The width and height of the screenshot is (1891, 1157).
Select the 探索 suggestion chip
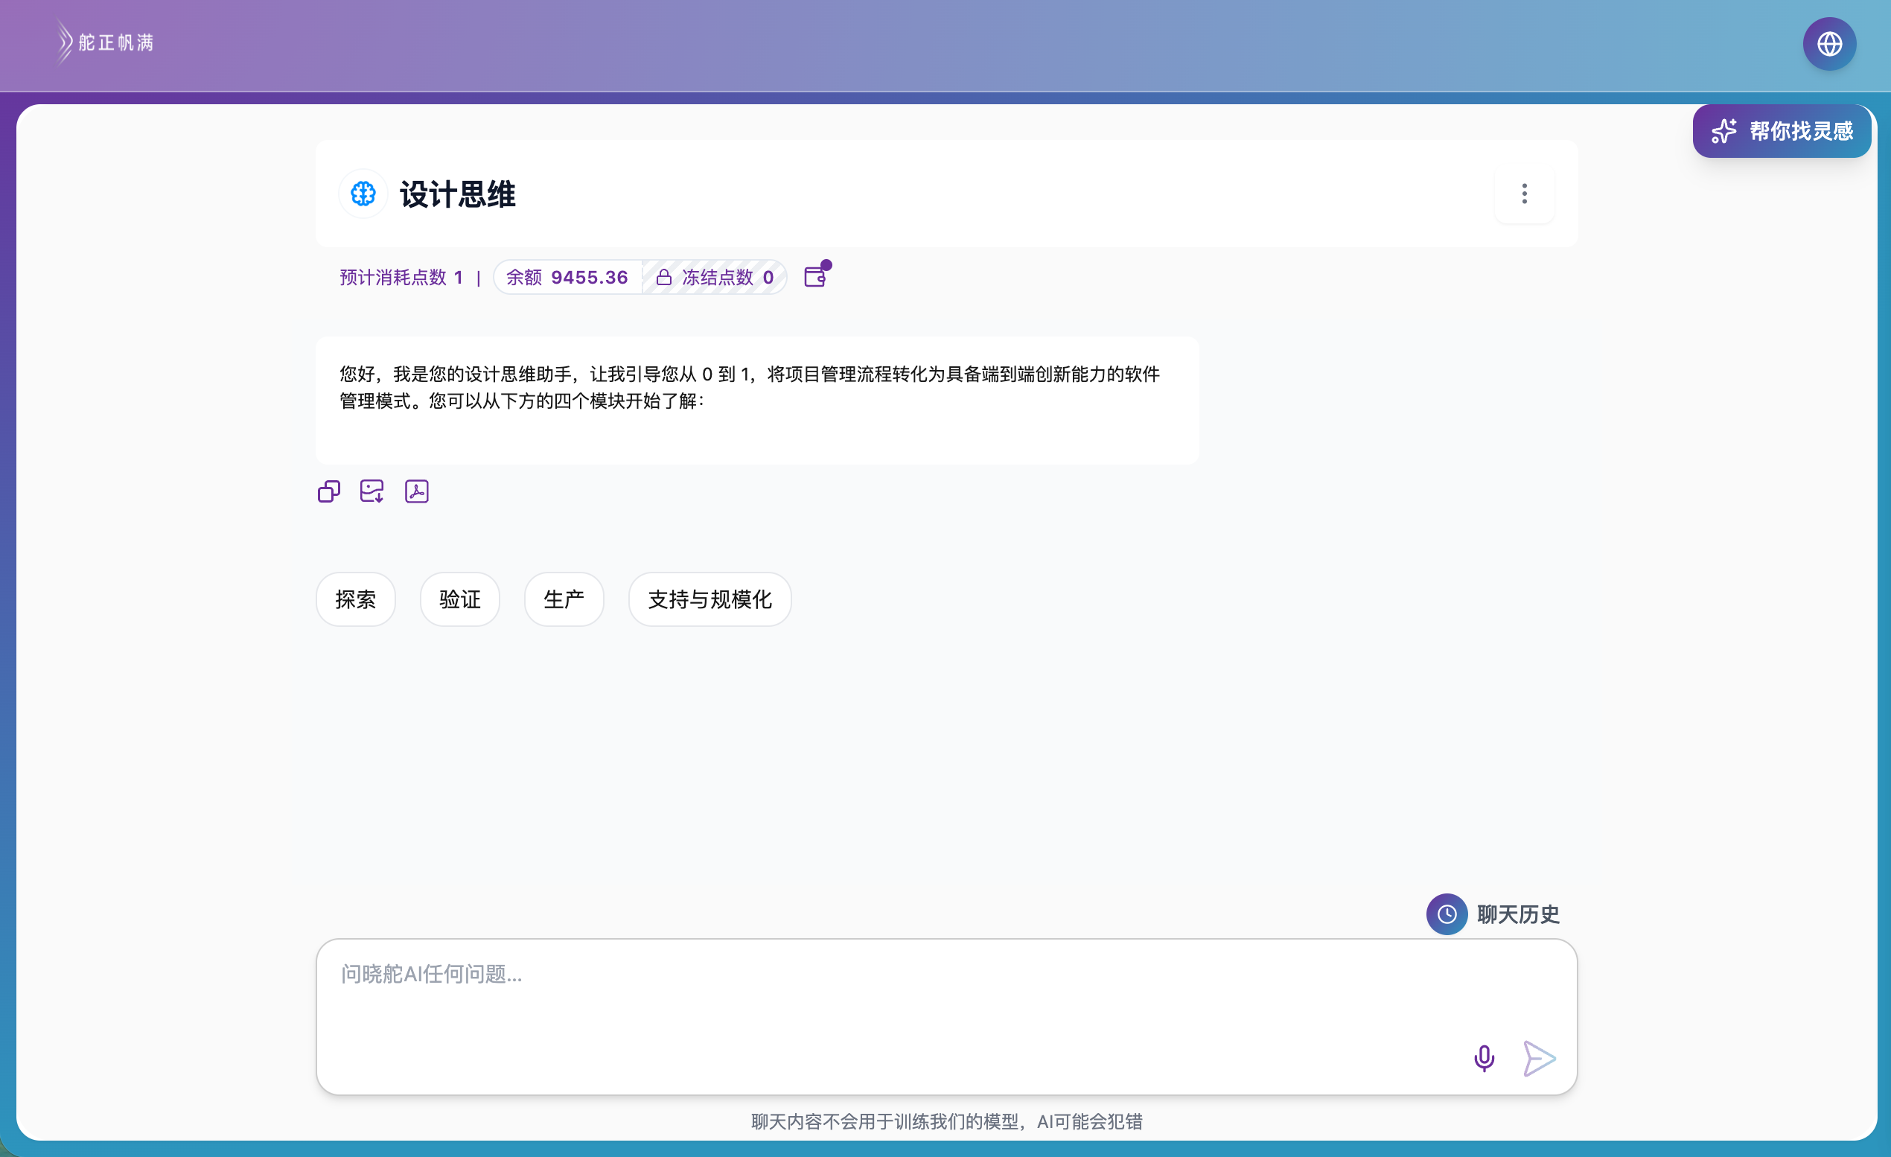[356, 599]
